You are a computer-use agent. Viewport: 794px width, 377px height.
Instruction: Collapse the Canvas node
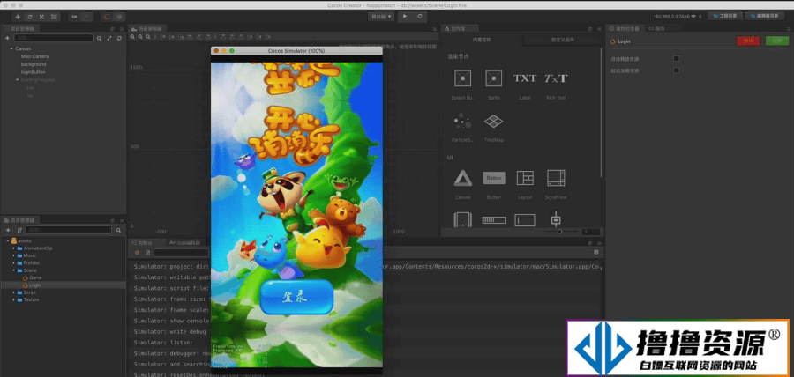coord(11,48)
